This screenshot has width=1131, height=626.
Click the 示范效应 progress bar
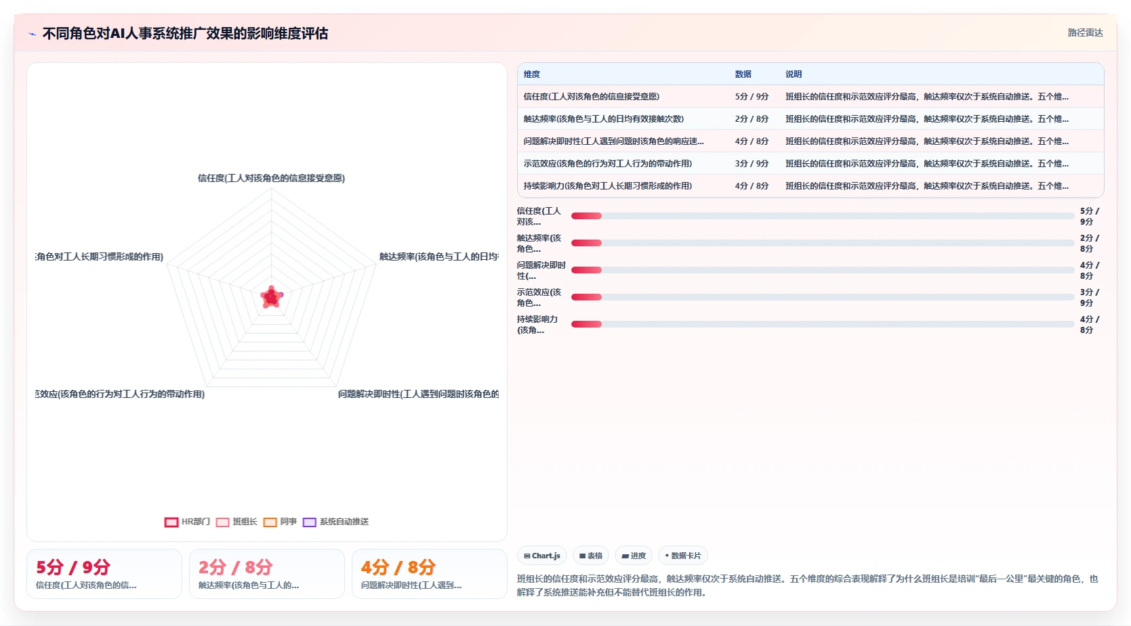823,297
